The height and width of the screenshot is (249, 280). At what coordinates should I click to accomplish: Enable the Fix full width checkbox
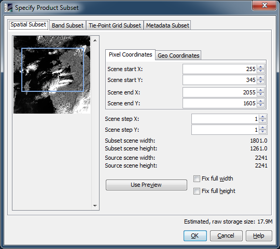pyautogui.click(x=197, y=178)
